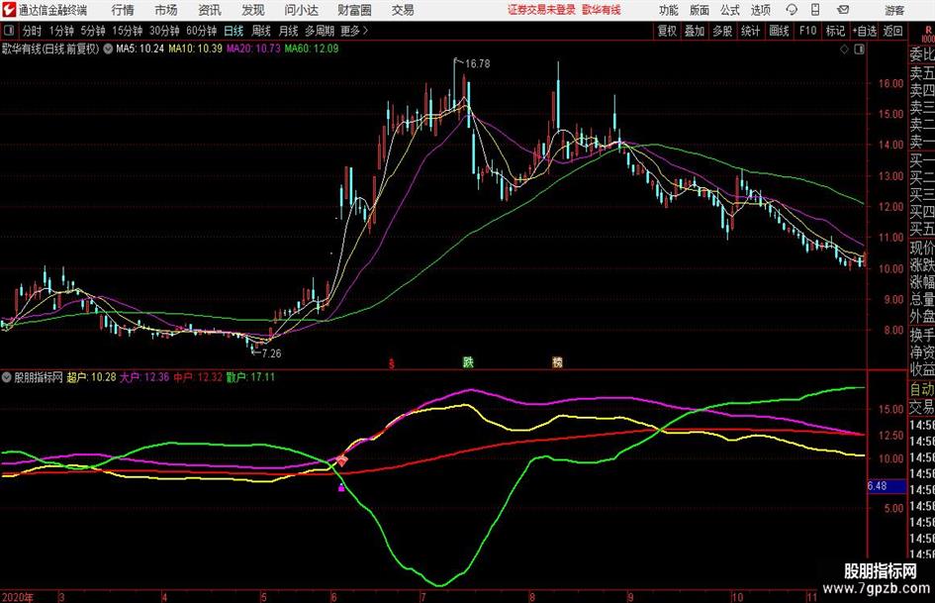
Task: Click the 散户 17.11 indicator label
Action: point(250,377)
